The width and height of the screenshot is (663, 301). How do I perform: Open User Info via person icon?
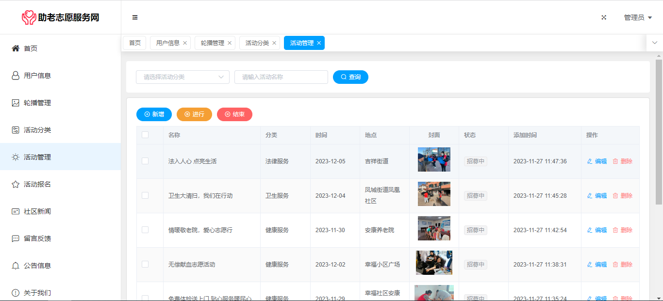[16, 76]
